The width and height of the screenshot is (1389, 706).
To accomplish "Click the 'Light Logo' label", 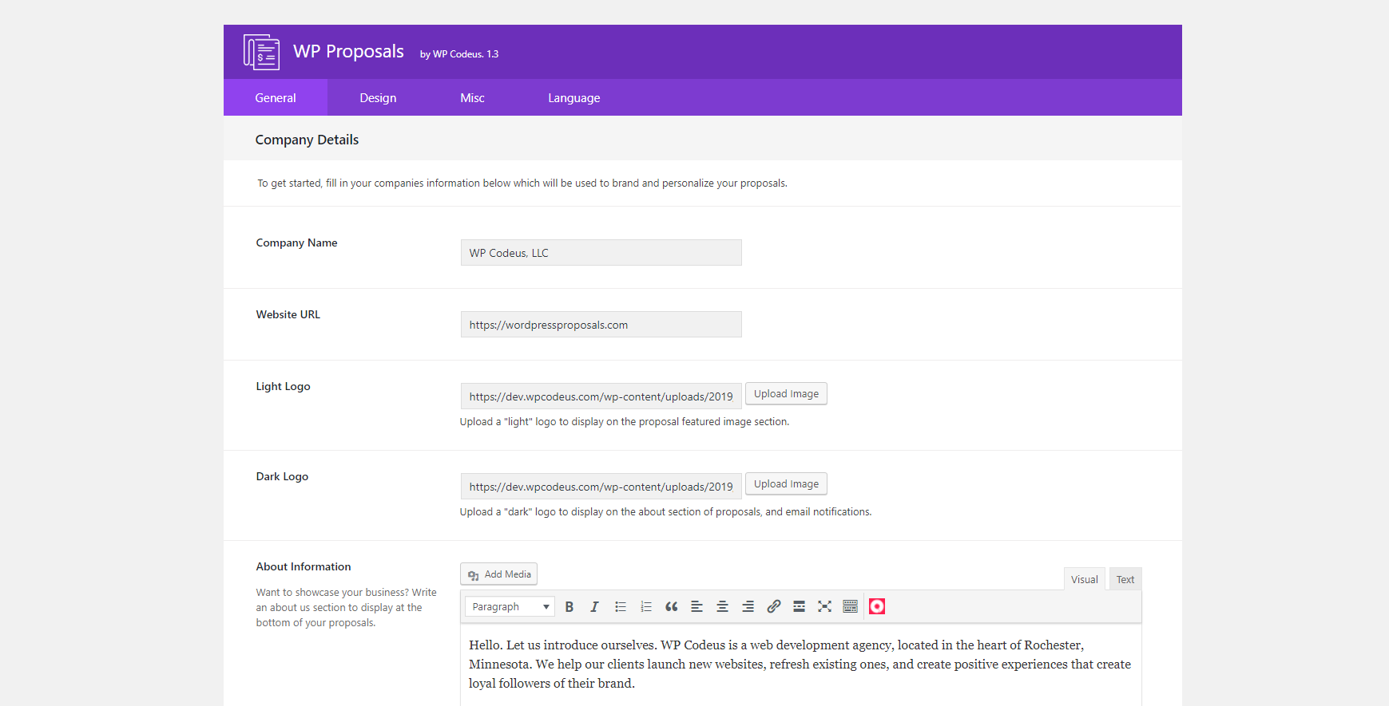I will [x=283, y=386].
